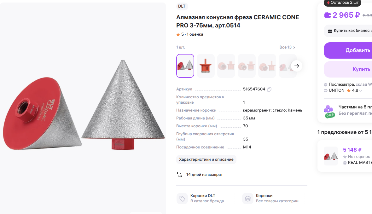Image resolution: width=372 pixels, height=214 pixels.
Task: Select the first two-cone product thumbnail
Action: click(185, 66)
